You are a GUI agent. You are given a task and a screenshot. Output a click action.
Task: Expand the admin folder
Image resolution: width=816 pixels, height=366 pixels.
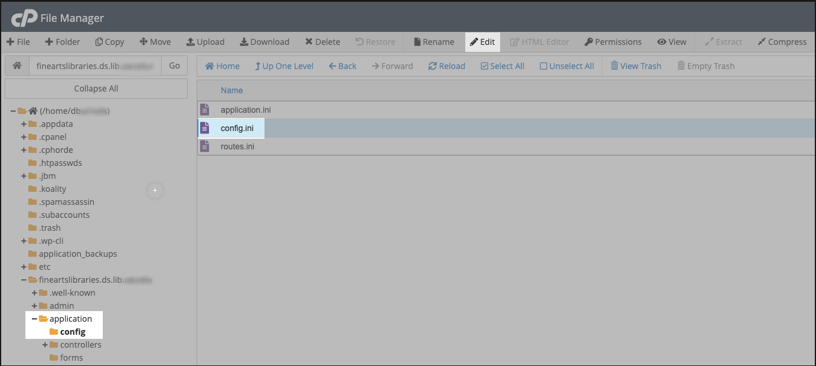(34, 306)
